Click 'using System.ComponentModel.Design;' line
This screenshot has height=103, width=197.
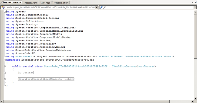(32, 18)
